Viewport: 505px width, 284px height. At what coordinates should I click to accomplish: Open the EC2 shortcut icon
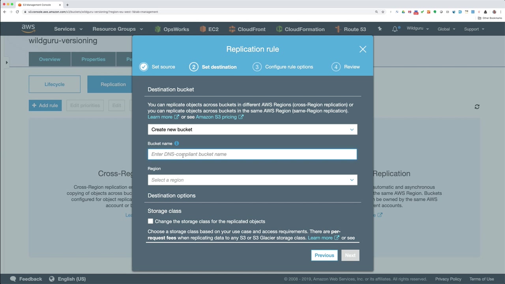click(203, 29)
